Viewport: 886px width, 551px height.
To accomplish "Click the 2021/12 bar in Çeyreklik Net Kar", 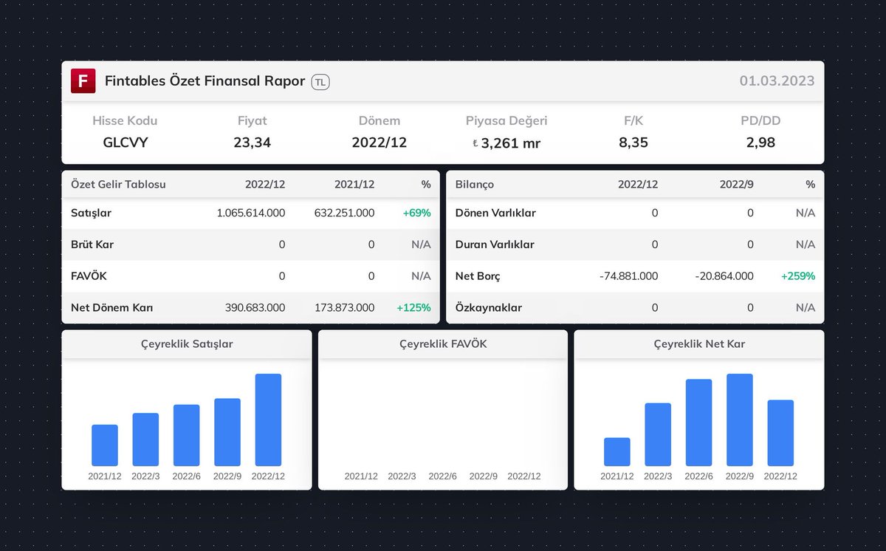I will (617, 452).
